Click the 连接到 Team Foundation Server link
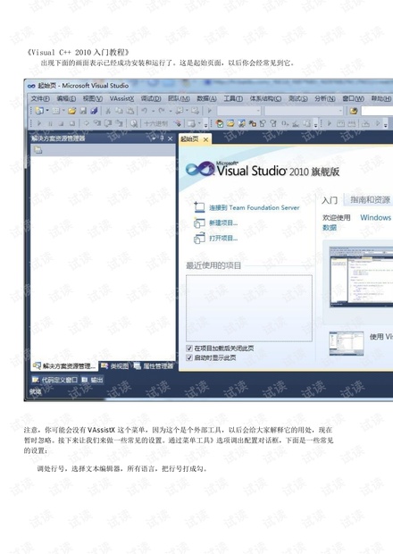This screenshot has width=393, height=554. tap(255, 207)
